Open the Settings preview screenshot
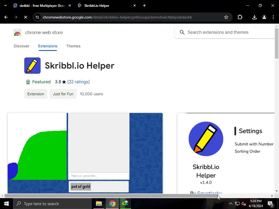 [226, 153]
